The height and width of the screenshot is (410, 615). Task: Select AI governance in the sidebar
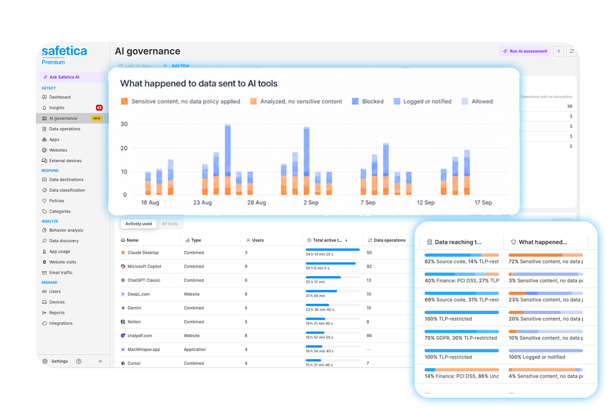(x=72, y=118)
